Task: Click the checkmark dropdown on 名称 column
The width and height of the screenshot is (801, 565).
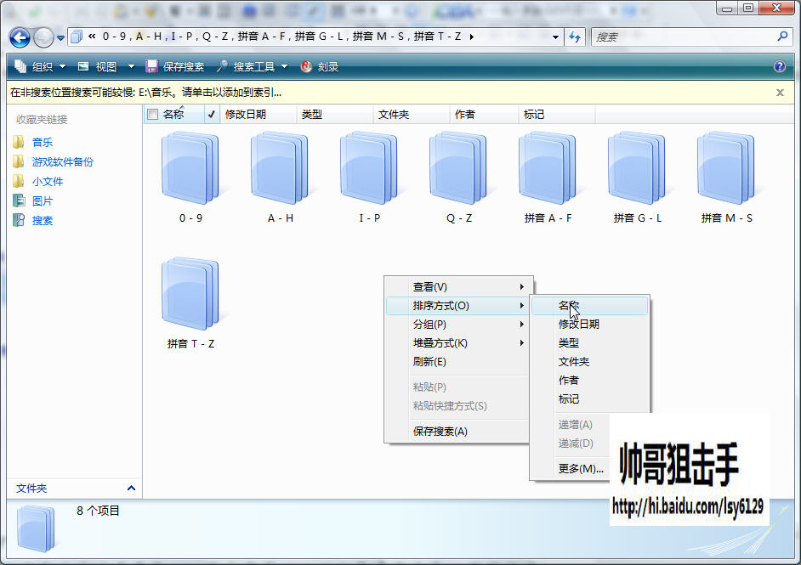Action: pyautogui.click(x=211, y=115)
